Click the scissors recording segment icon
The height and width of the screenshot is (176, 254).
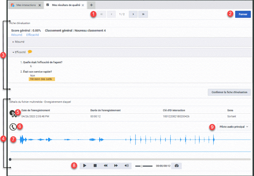pyautogui.click(x=13, y=114)
